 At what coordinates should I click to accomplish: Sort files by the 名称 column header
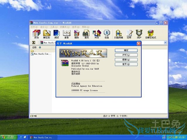[34, 47]
